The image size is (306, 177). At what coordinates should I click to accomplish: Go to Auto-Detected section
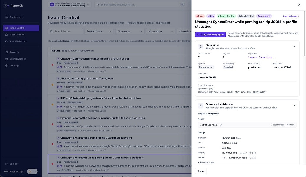coord(21,41)
